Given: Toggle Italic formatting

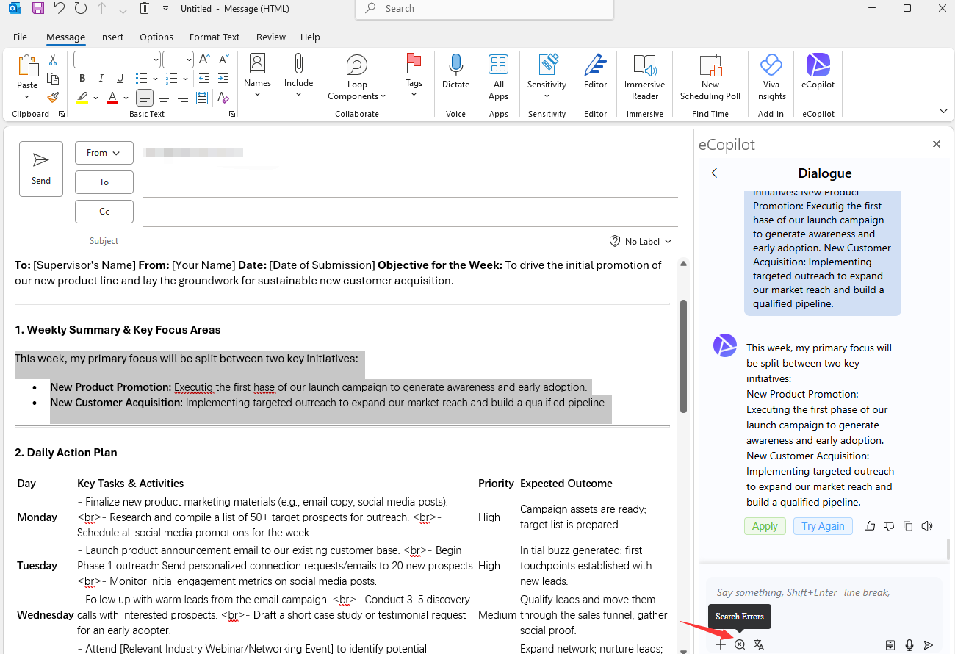Looking at the screenshot, I should pyautogui.click(x=101, y=79).
